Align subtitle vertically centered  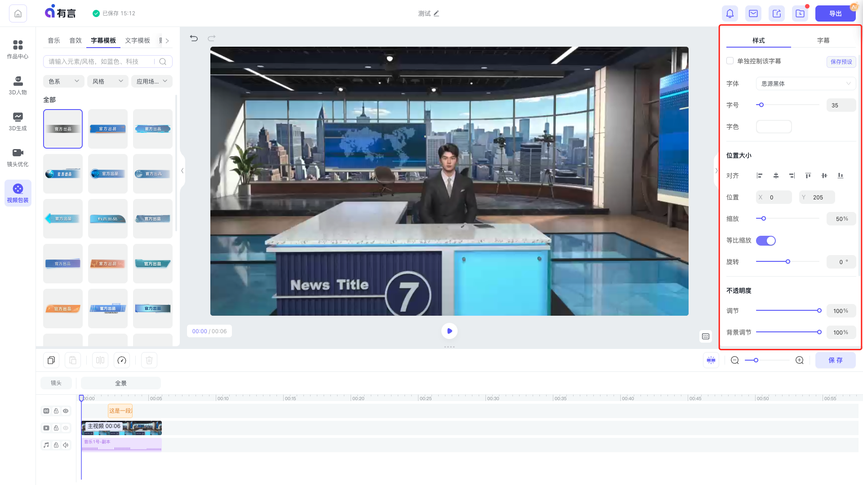point(824,176)
